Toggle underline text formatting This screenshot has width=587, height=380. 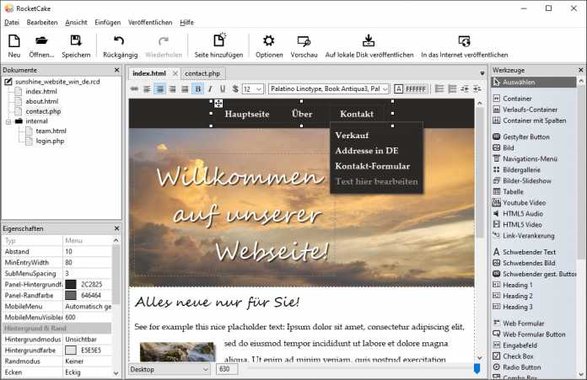[223, 88]
